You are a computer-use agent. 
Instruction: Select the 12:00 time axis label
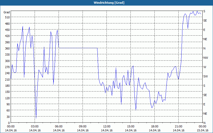(x=107, y=127)
